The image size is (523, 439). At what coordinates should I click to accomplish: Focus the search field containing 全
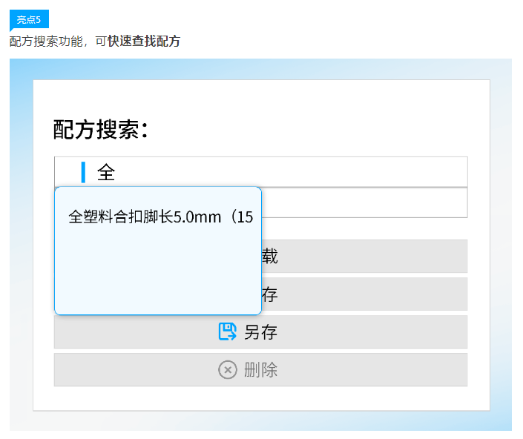(282, 172)
